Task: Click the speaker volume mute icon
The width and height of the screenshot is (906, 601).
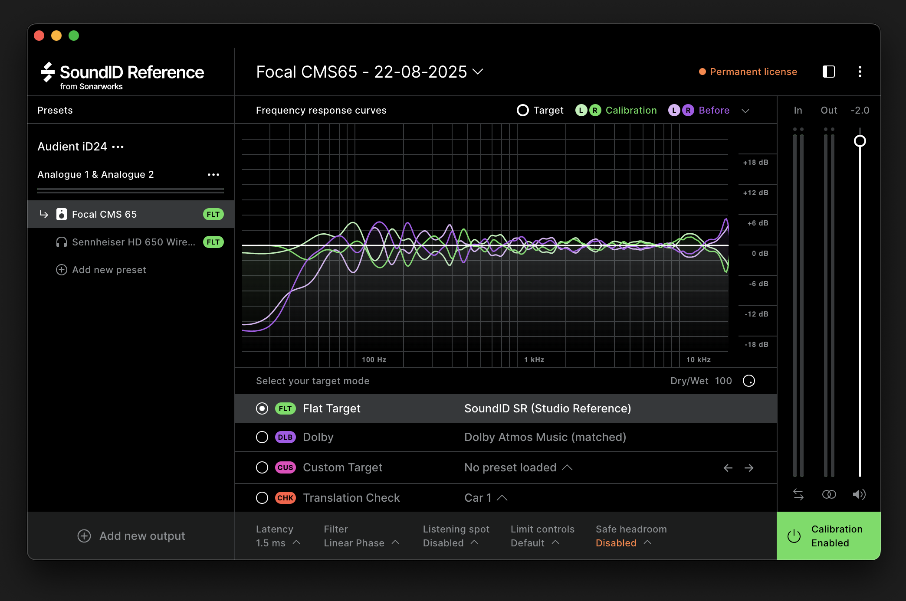Action: [859, 494]
